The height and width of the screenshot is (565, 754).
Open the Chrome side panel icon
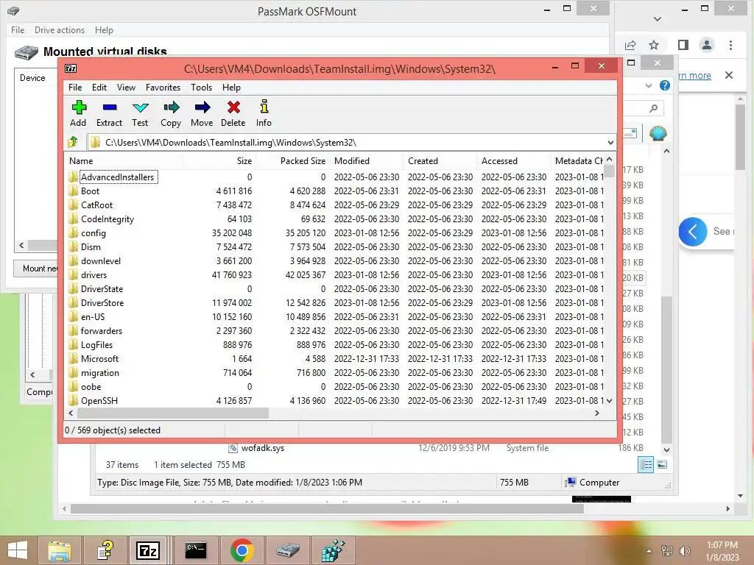(683, 45)
